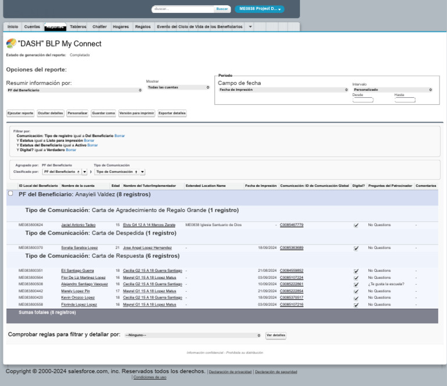Viewport: 447px width, 386px height.
Task: Toggle Digital checkbox for Eli Santiago Guerra
Action: point(356,271)
